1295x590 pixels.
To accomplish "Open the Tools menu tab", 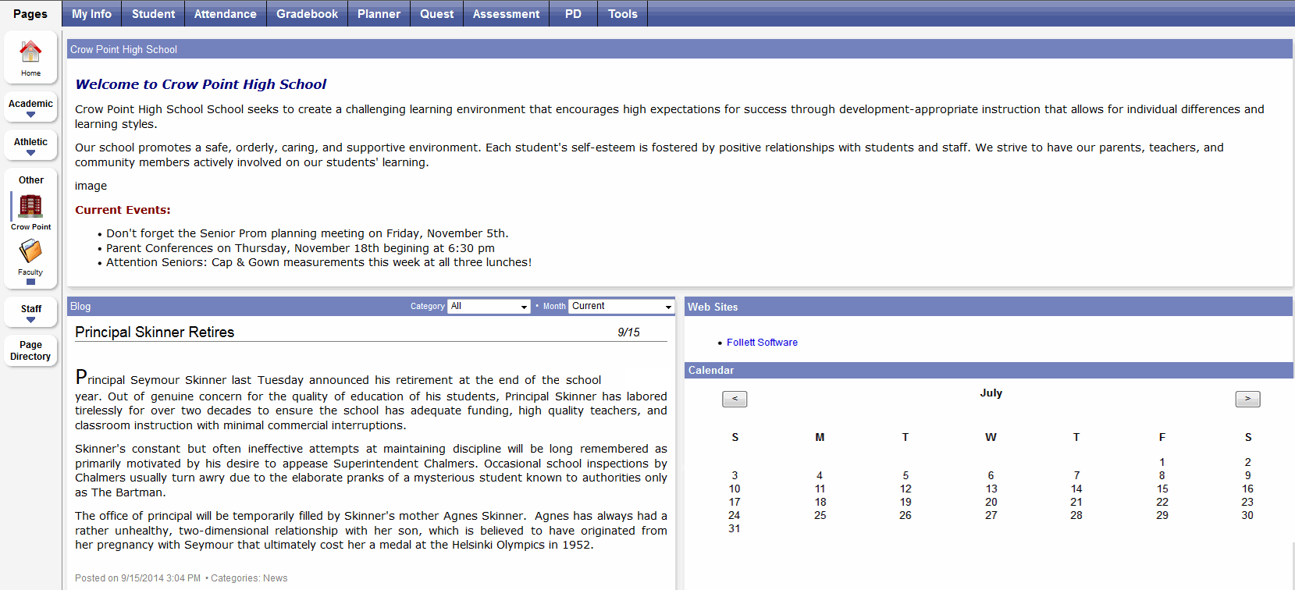I will pos(622,13).
